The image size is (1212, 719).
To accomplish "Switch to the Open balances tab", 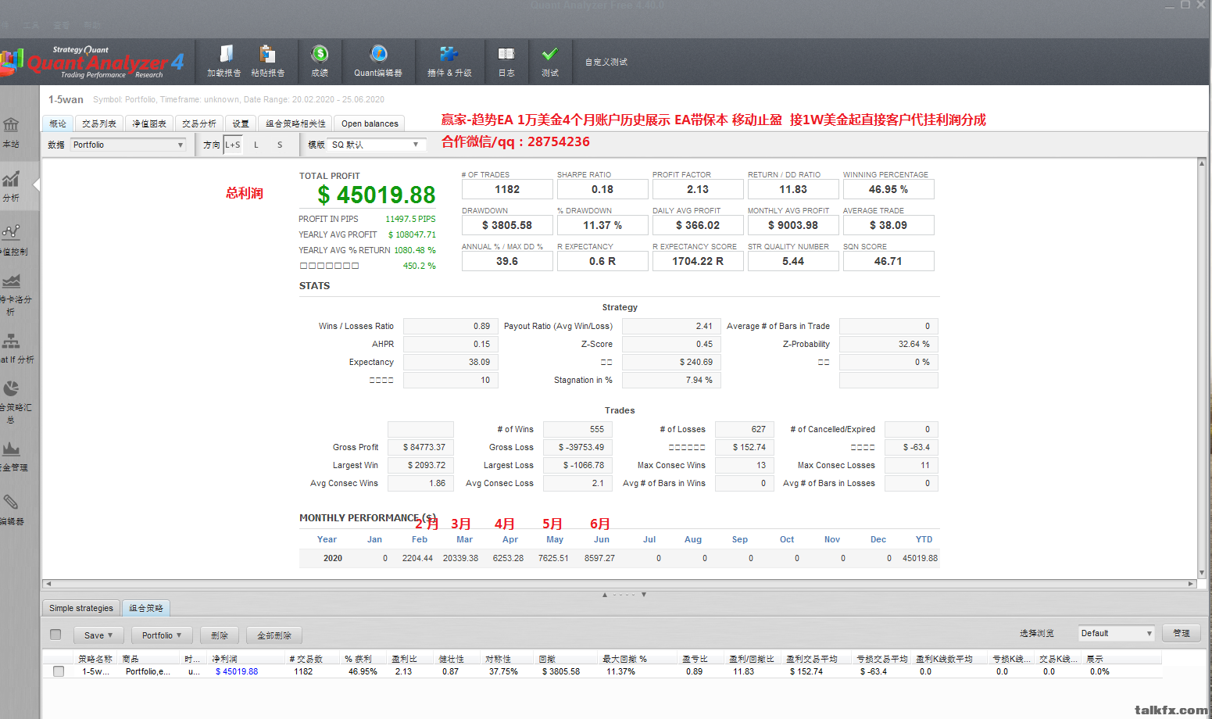I will (370, 123).
